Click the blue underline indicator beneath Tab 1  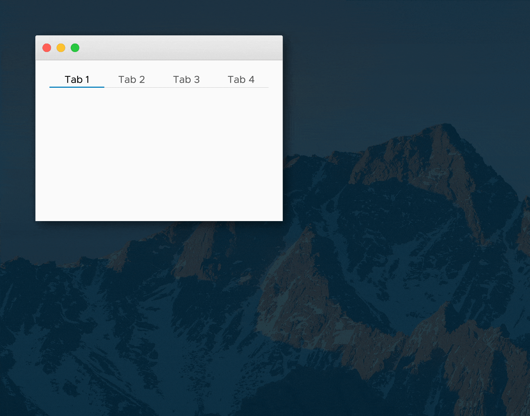(x=77, y=87)
